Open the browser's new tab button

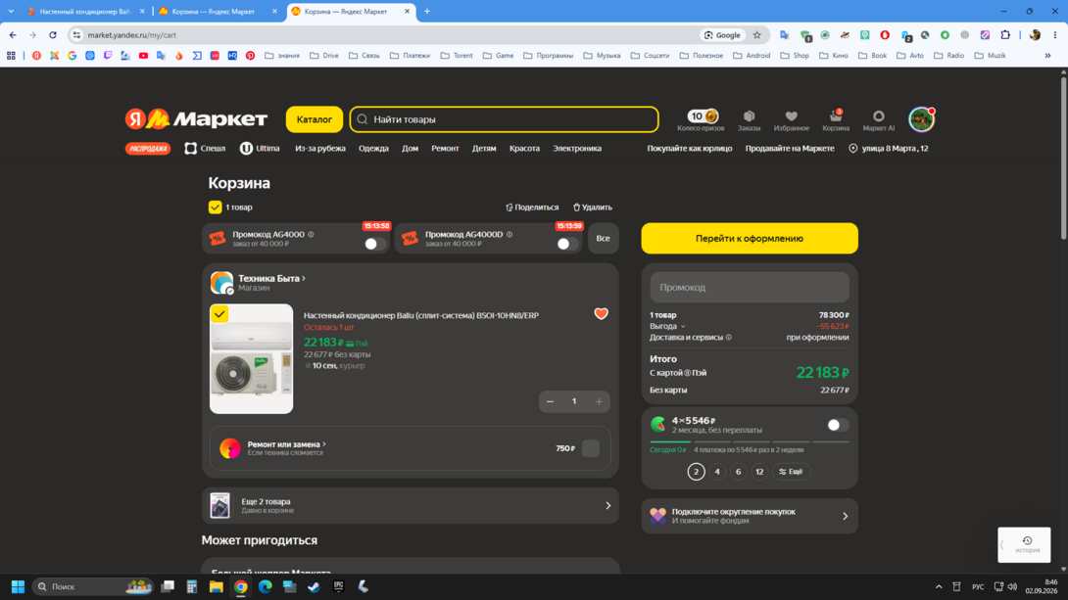pyautogui.click(x=427, y=11)
